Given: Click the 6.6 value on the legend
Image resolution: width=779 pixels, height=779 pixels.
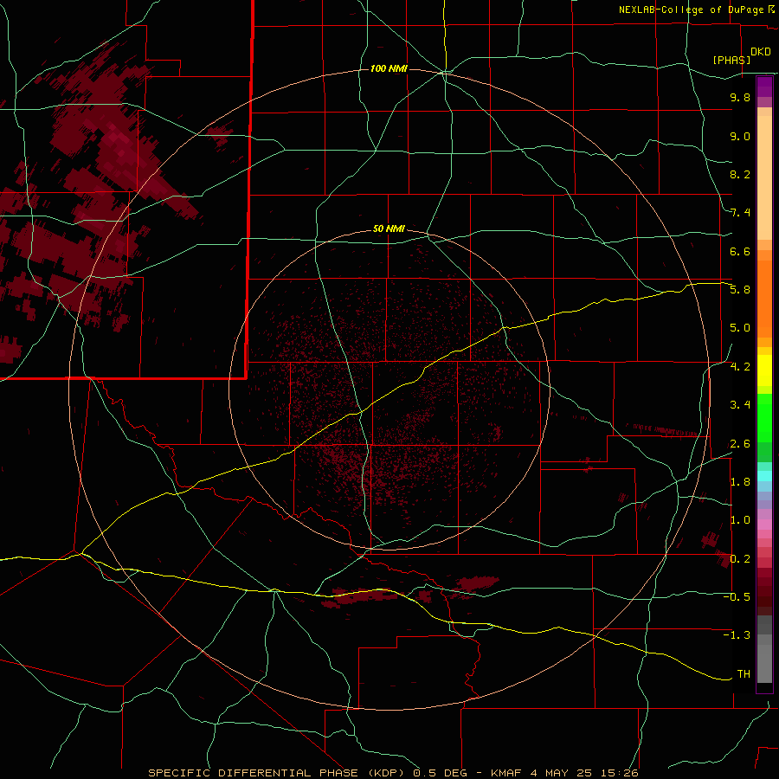Looking at the screenshot, I should 740,251.
